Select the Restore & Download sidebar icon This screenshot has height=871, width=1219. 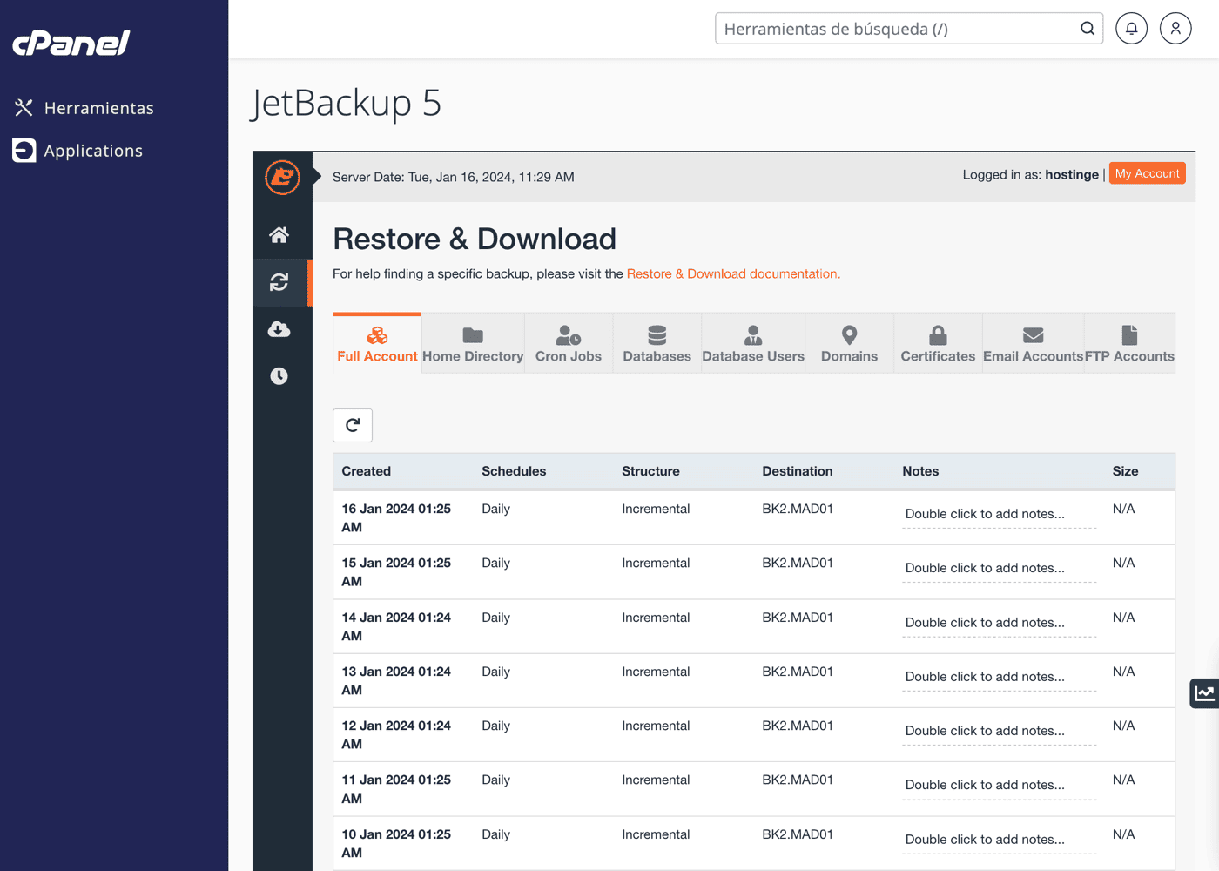(279, 282)
